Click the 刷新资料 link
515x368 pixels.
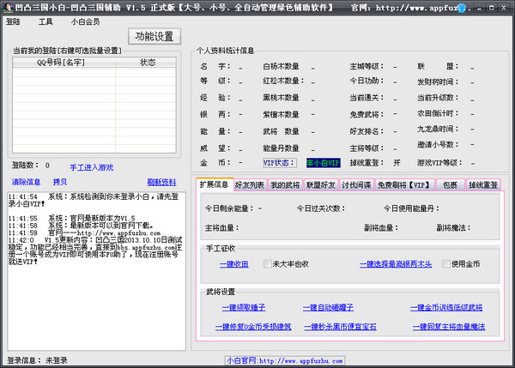click(x=161, y=182)
